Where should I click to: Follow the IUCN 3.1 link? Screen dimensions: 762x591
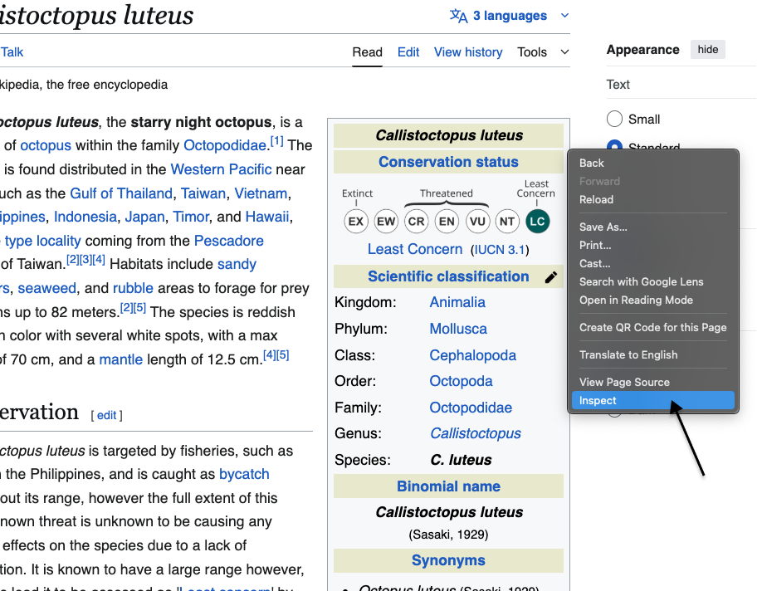click(x=500, y=250)
